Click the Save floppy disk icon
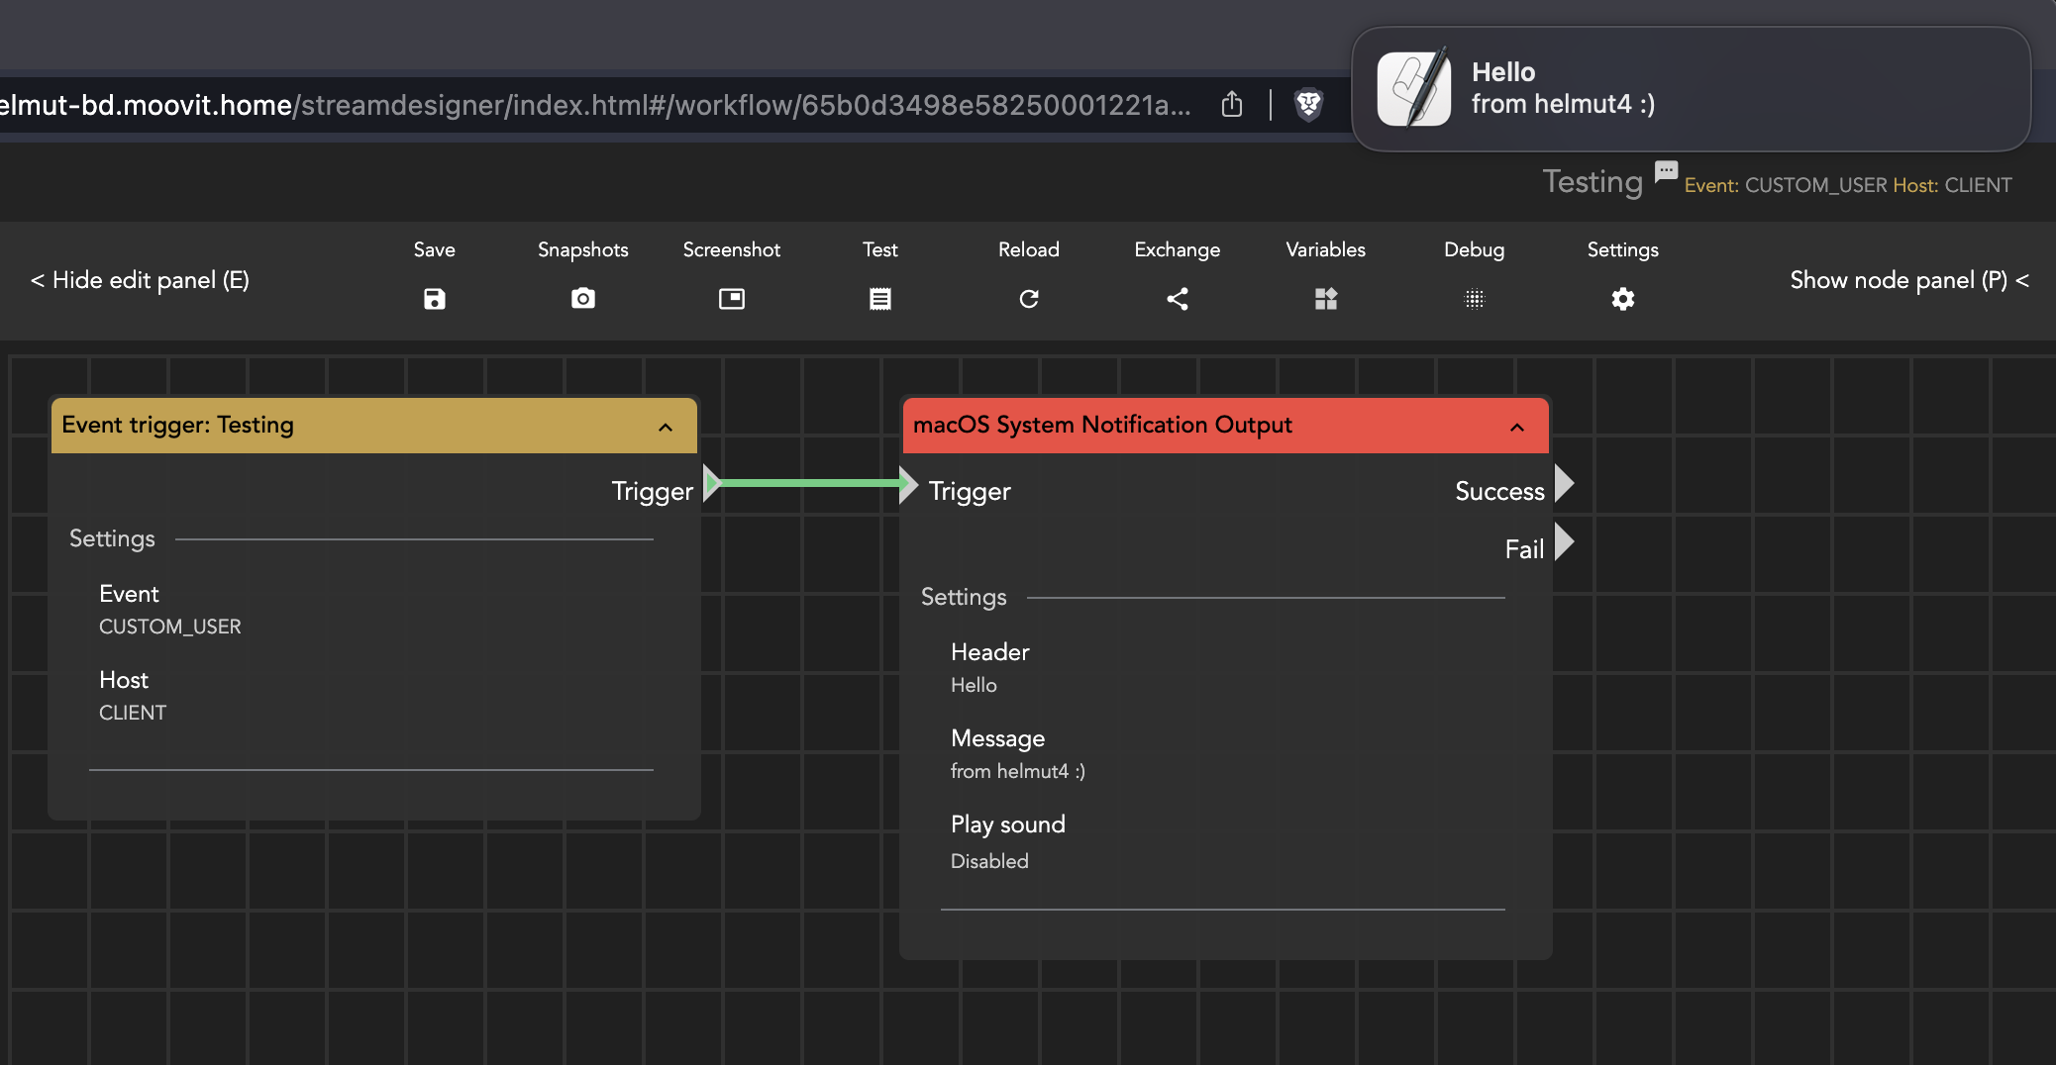2056x1065 pixels. (x=434, y=299)
